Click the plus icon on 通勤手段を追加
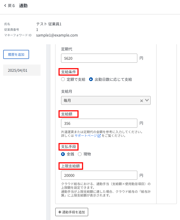 click(x=59, y=212)
